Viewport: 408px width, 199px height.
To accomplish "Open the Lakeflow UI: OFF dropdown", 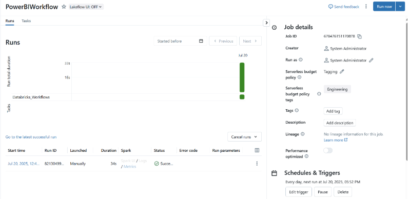I will [86, 7].
